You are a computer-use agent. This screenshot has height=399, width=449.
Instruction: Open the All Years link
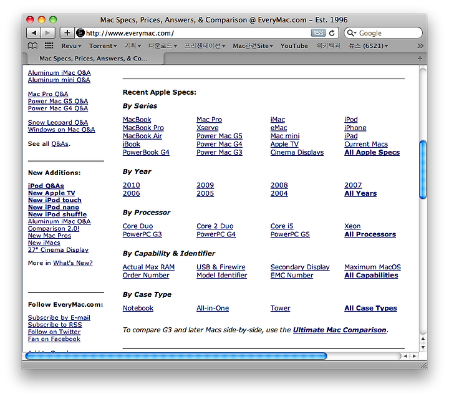coord(360,193)
